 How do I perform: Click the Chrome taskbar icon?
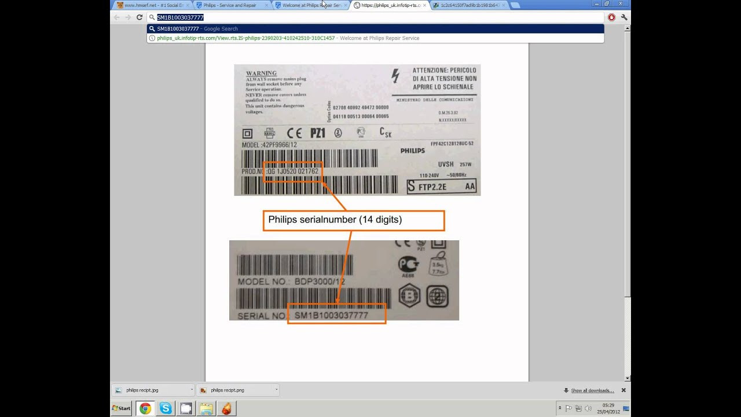coord(145,408)
